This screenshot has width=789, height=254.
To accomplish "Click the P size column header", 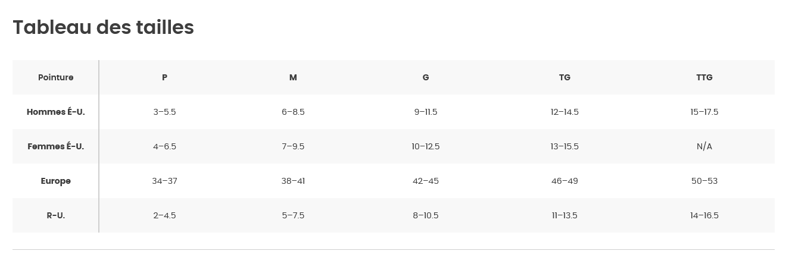I will (164, 77).
